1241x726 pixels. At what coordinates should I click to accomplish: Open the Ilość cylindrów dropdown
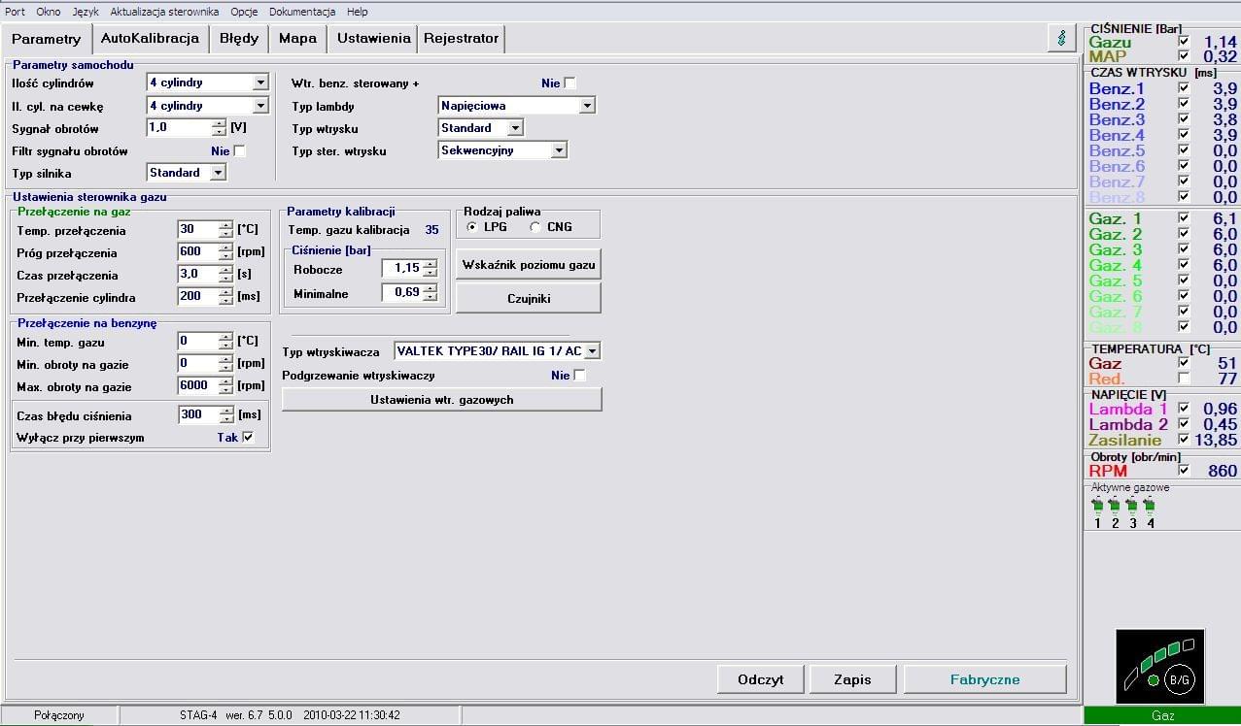[x=259, y=82]
